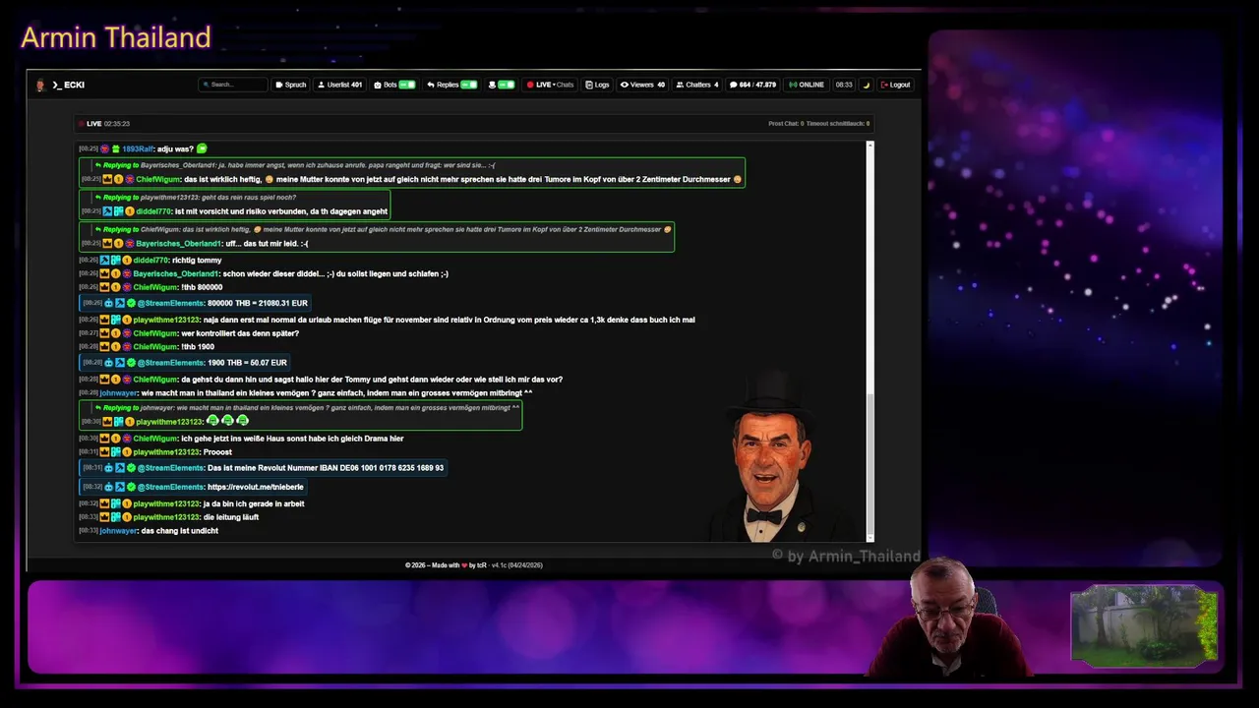1259x708 pixels.
Task: Open the revolut.me/tnieberle link
Action: click(256, 487)
